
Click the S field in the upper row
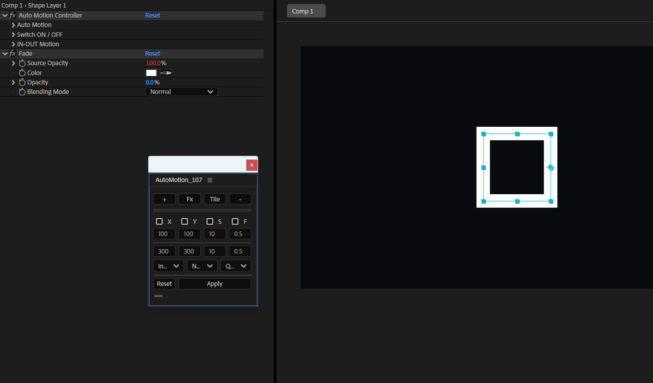(x=215, y=234)
